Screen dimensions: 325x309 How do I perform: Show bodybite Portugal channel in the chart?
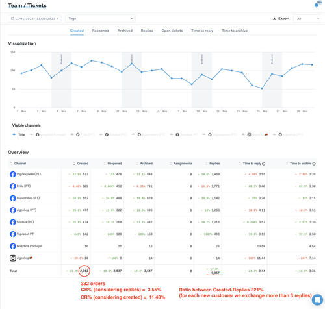tap(47, 134)
